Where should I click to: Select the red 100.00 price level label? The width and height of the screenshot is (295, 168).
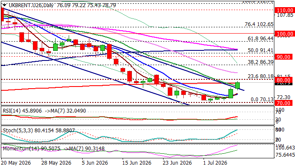[284, 34]
